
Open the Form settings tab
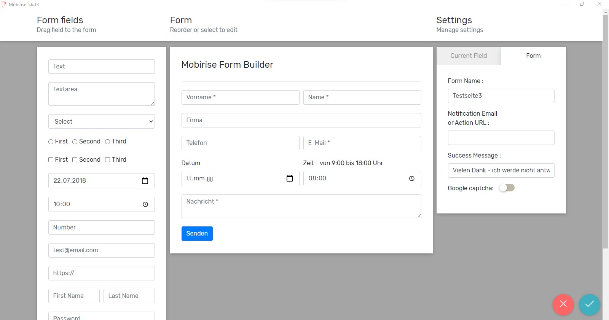tap(533, 56)
